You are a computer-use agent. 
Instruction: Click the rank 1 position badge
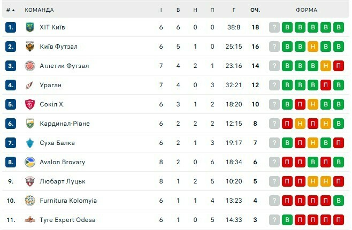point(11,27)
